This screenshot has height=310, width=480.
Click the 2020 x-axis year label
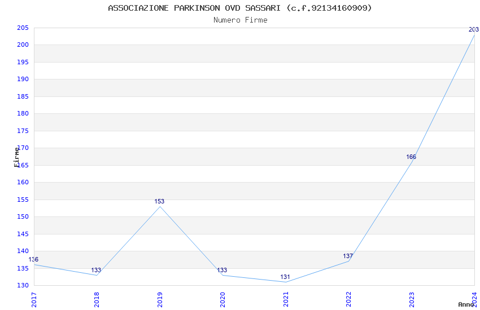pos(223,300)
